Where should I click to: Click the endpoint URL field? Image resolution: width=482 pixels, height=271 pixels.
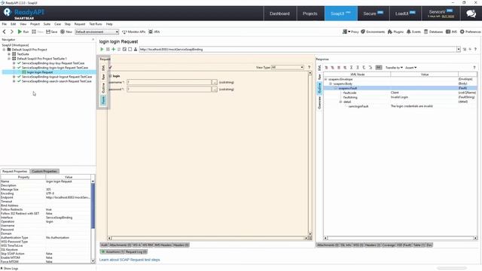(297, 49)
